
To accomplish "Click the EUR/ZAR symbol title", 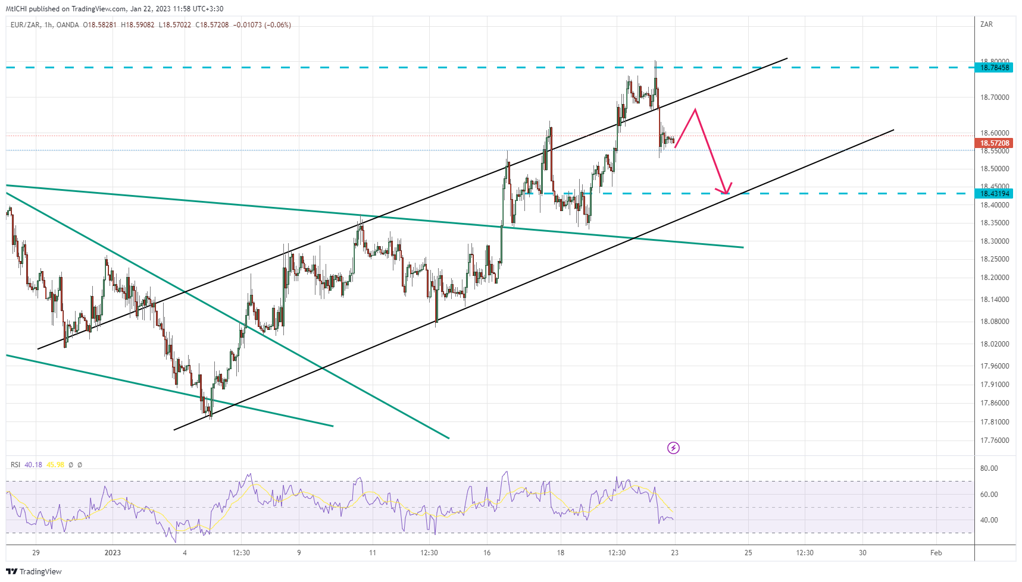I will pyautogui.click(x=24, y=25).
